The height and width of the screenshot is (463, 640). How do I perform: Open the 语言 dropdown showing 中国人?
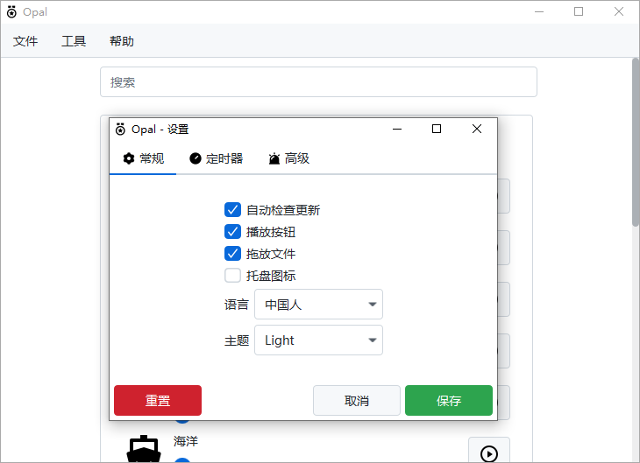[x=318, y=305]
